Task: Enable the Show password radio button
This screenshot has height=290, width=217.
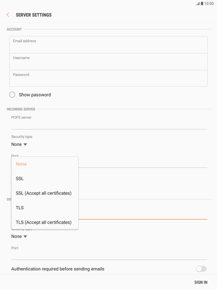Action: tap(12, 94)
